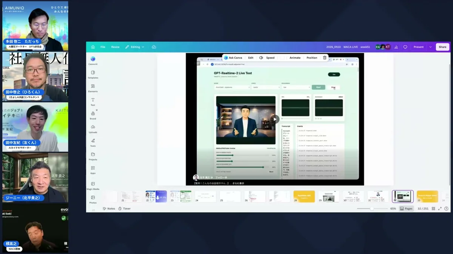This screenshot has width=453, height=254.
Task: Go to Canva home icon
Action: [93, 47]
